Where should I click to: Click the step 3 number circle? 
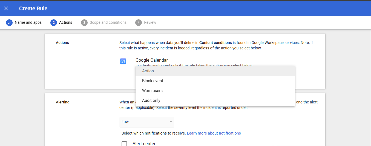pos(84,23)
